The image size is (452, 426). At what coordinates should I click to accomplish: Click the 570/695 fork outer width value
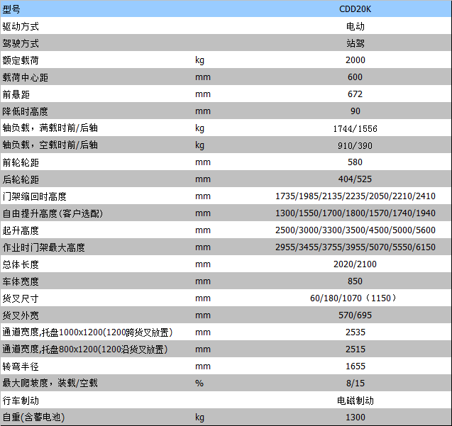point(355,315)
